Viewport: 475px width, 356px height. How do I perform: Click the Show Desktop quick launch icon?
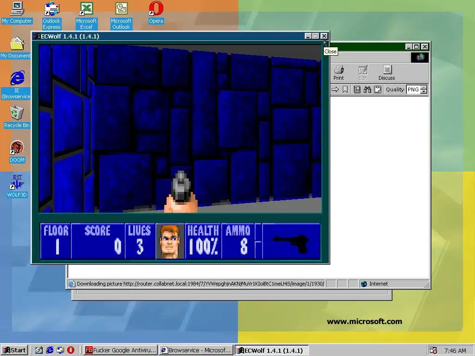(x=39, y=350)
